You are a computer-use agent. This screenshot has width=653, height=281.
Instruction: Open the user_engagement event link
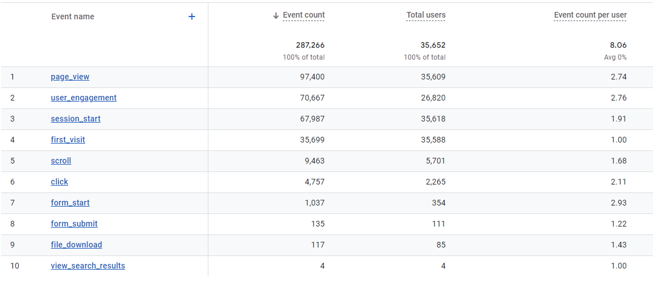coord(83,98)
